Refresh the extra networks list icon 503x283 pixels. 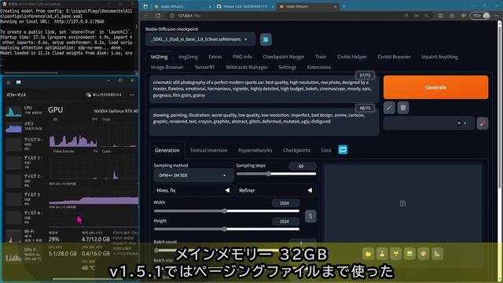pyautogui.click(x=343, y=150)
